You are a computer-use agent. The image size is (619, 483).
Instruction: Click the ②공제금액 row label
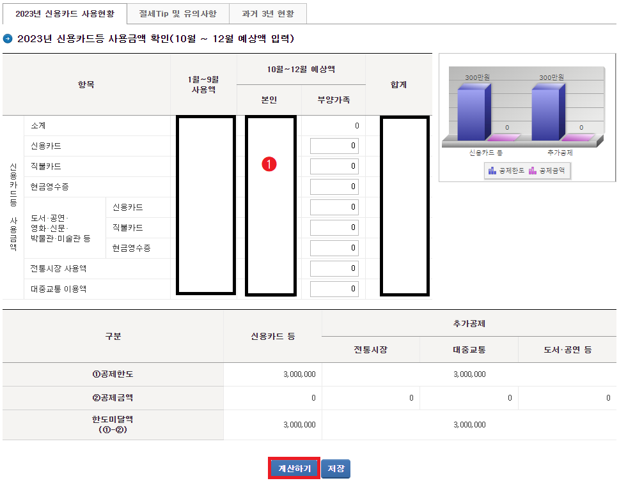pos(113,398)
